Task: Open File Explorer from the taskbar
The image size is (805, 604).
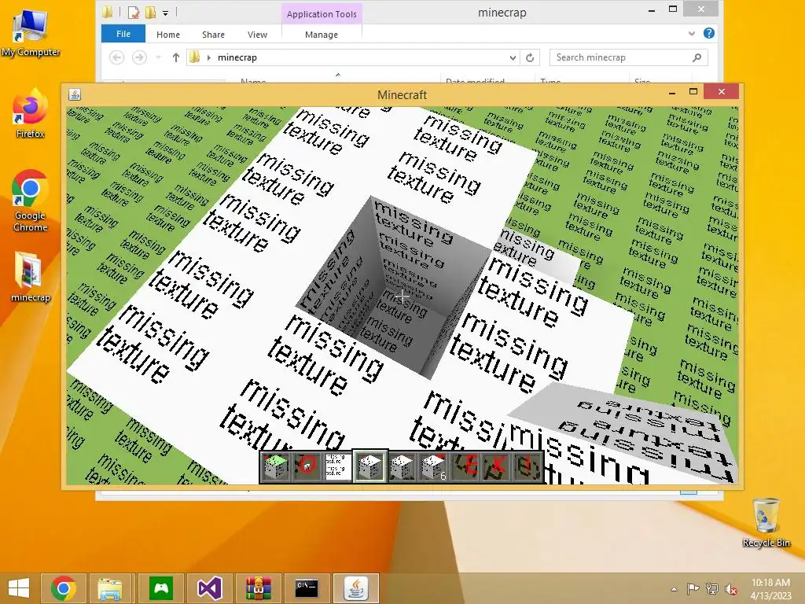Action: pyautogui.click(x=110, y=588)
